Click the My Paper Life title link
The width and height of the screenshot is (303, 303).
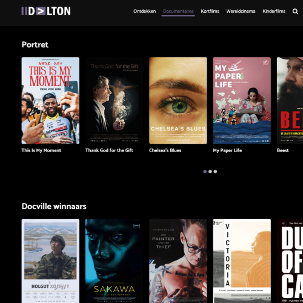pos(227,150)
